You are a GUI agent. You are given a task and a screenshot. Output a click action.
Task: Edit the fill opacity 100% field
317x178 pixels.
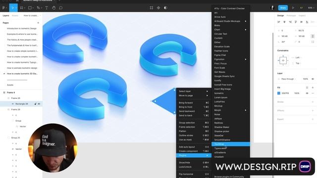(x=297, y=93)
